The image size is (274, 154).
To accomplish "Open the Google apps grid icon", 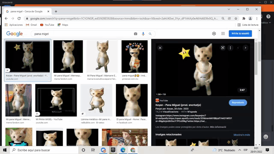I will click(x=223, y=33).
